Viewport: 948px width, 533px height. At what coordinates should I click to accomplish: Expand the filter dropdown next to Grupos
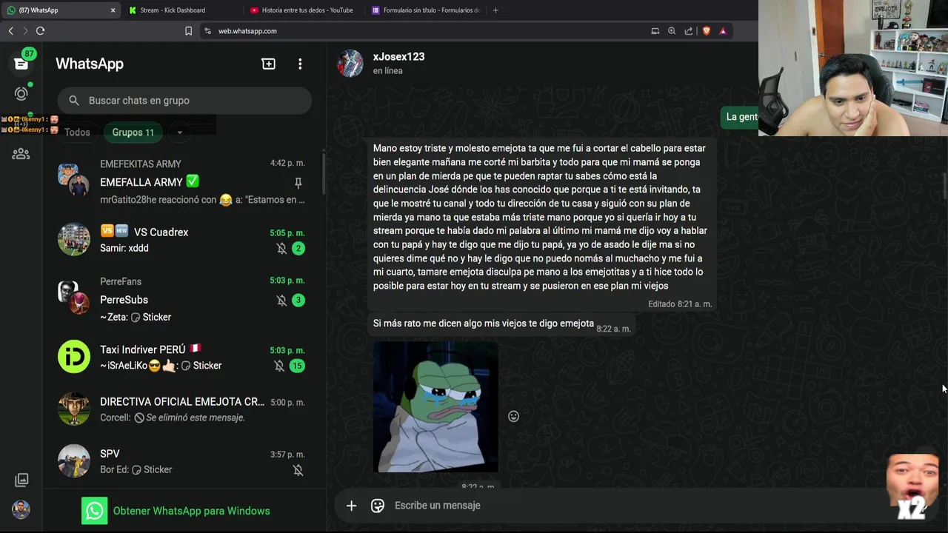[x=179, y=133]
